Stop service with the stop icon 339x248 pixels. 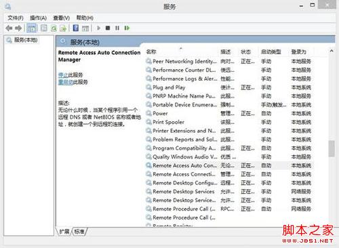108,28
